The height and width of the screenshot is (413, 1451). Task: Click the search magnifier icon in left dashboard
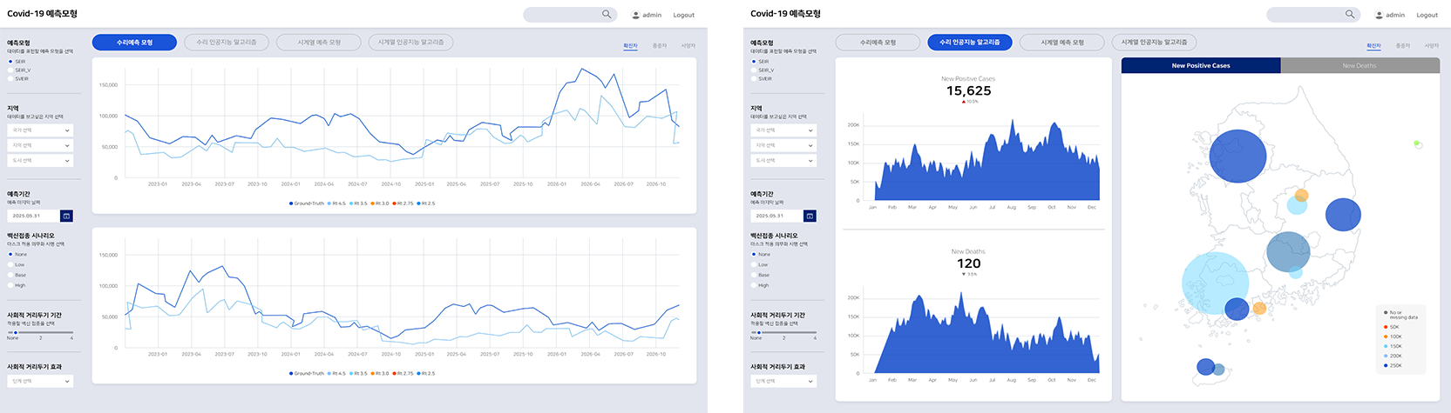pos(607,15)
